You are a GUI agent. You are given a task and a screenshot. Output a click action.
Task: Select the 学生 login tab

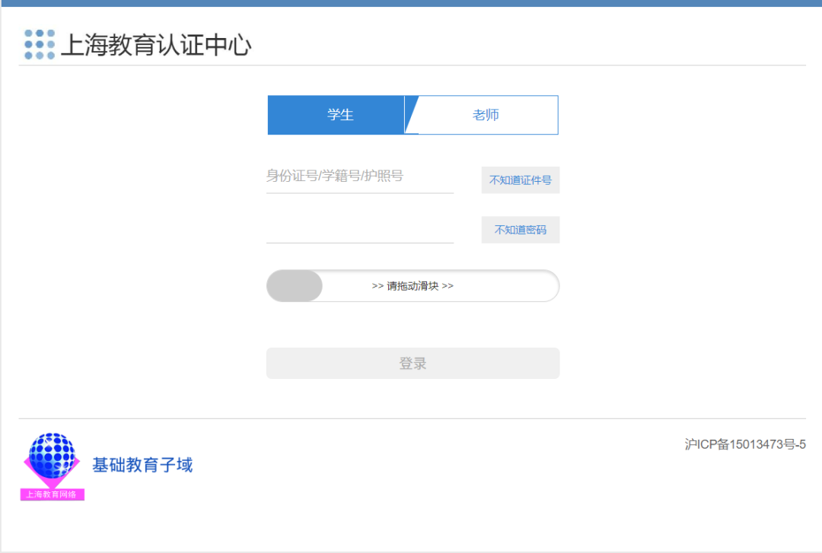339,115
